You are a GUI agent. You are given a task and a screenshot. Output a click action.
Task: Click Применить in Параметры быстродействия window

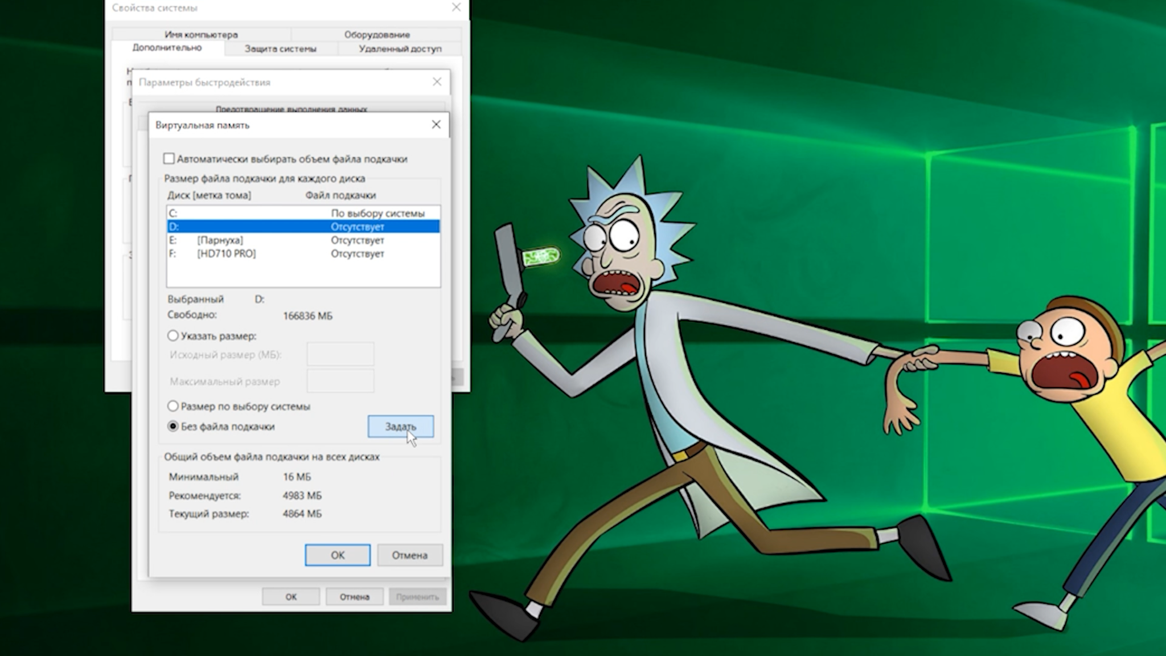pyautogui.click(x=418, y=597)
